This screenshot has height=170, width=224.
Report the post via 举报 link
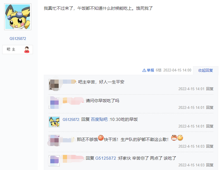click(x=150, y=70)
